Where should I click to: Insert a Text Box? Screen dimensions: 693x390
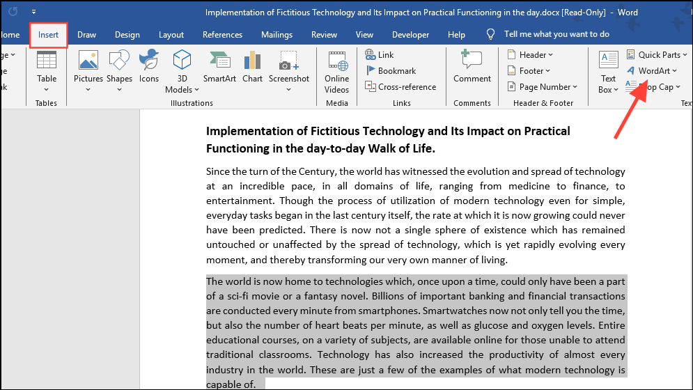(609, 72)
